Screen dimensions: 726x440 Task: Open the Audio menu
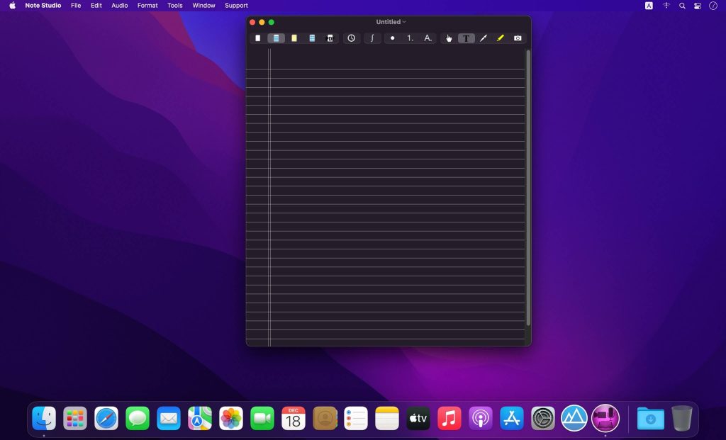click(x=120, y=6)
